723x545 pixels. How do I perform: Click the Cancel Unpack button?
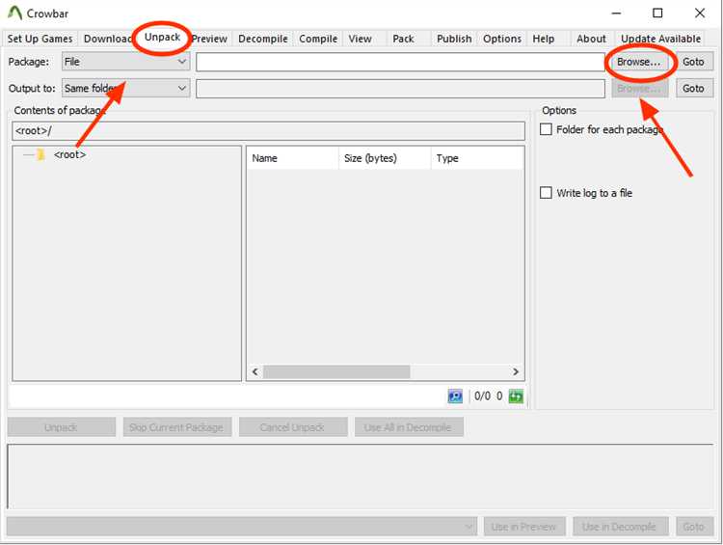point(293,427)
